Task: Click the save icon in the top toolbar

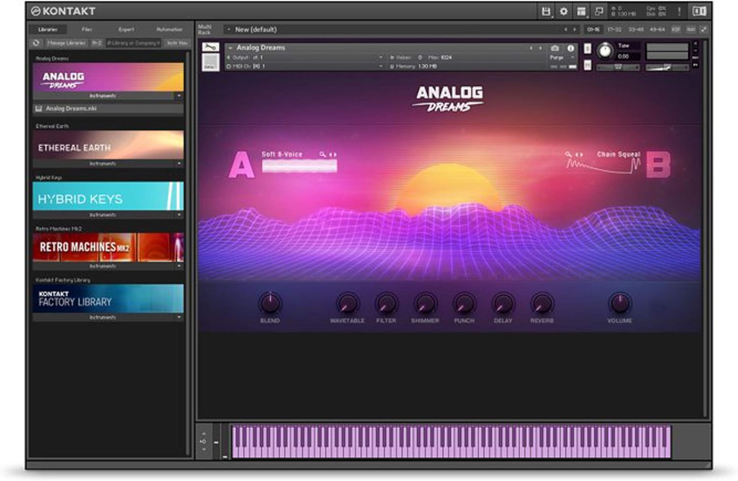Action: [x=547, y=11]
